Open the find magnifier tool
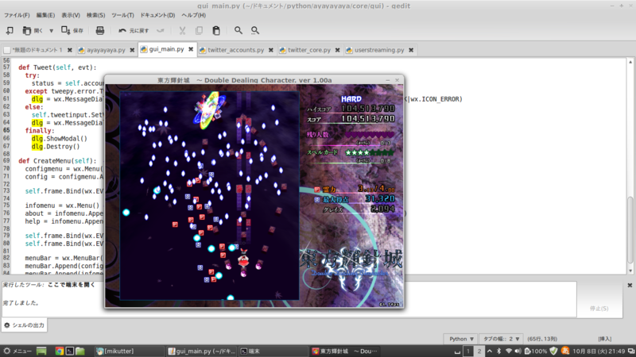 pyautogui.click(x=238, y=30)
